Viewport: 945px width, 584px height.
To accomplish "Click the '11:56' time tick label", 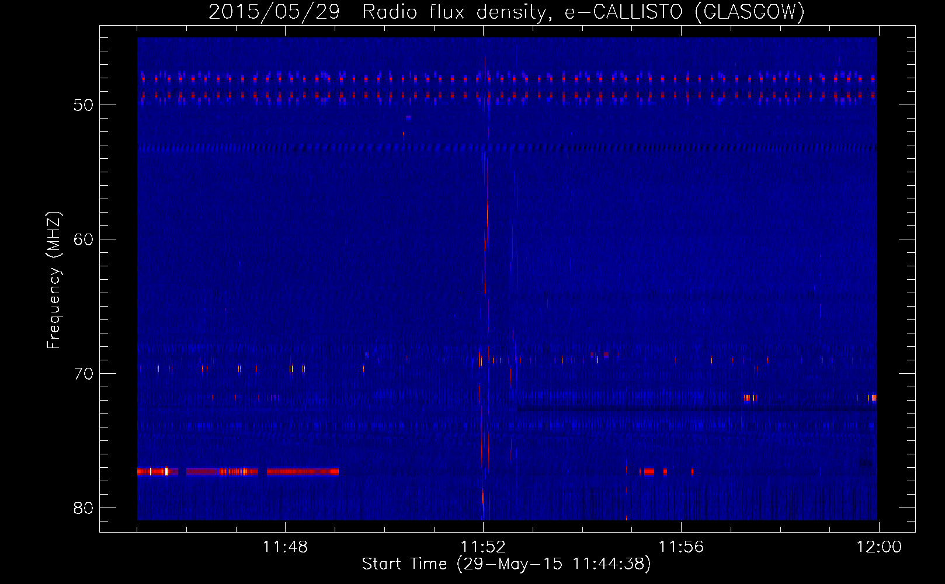I will pyautogui.click(x=681, y=547).
